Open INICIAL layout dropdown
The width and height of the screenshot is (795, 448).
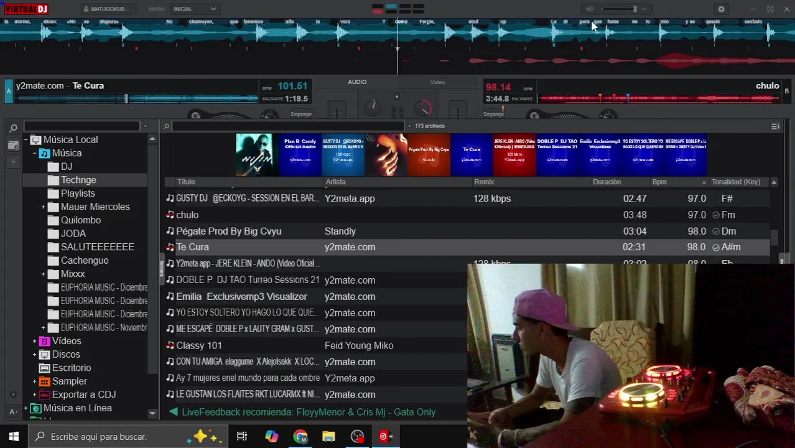pyautogui.click(x=195, y=9)
